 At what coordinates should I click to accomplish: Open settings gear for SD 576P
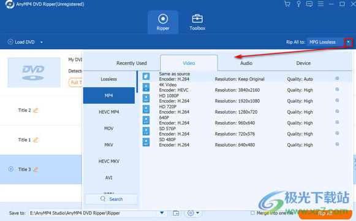[x=337, y=133]
